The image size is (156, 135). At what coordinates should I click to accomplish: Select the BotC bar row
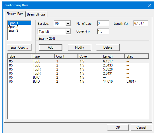tap(78, 77)
